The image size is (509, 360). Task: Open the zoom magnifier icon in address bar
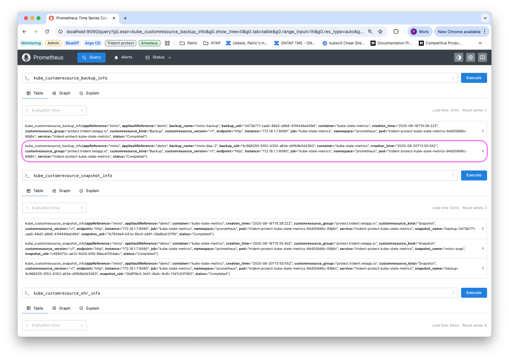[x=370, y=32]
